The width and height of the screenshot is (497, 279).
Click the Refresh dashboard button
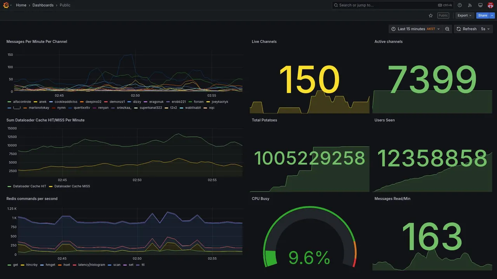(466, 29)
